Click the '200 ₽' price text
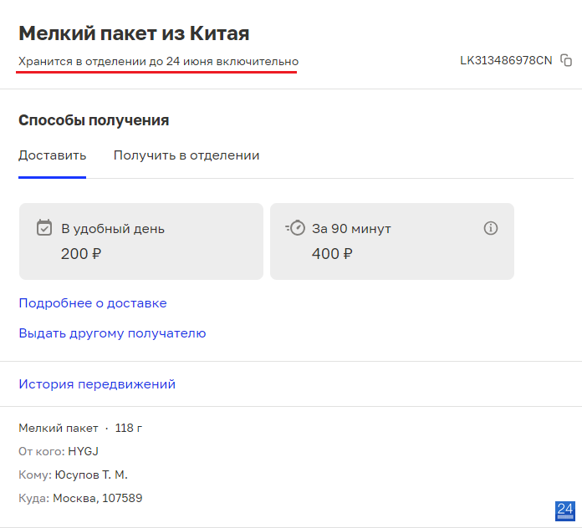The height and width of the screenshot is (528, 582). (x=81, y=254)
